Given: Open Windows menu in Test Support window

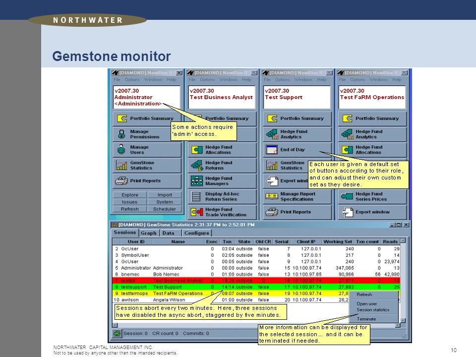Looking at the screenshot, I should pyautogui.click(x=303, y=79).
